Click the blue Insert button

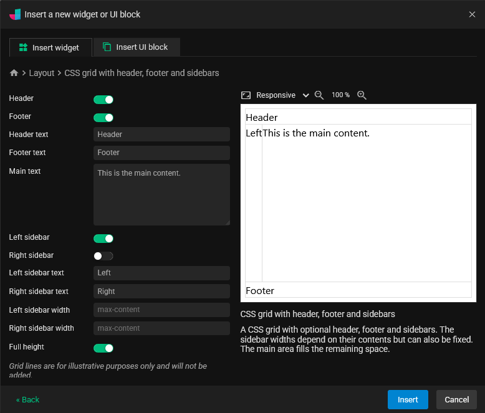[408, 400]
